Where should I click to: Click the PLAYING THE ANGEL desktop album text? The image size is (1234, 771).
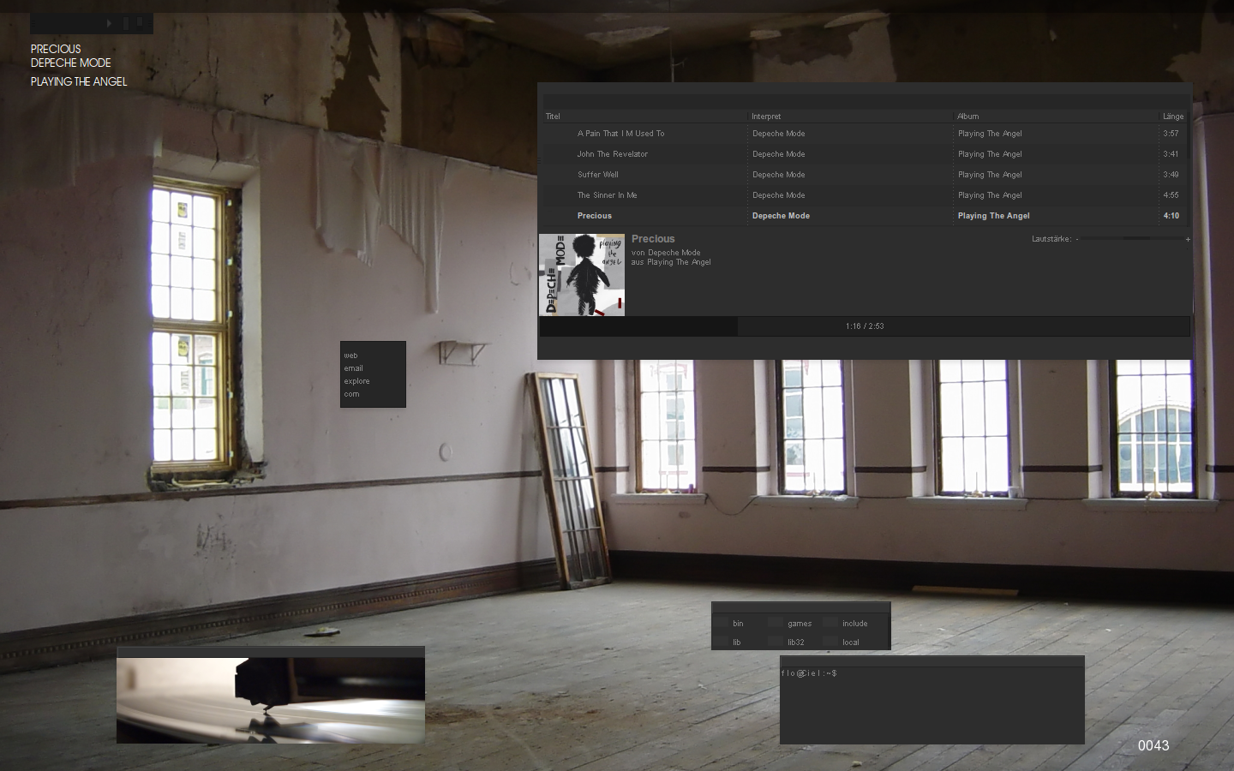coord(79,82)
